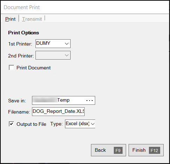Uncheck the Output to File checkbox
The image size is (170, 164).
click(12, 124)
